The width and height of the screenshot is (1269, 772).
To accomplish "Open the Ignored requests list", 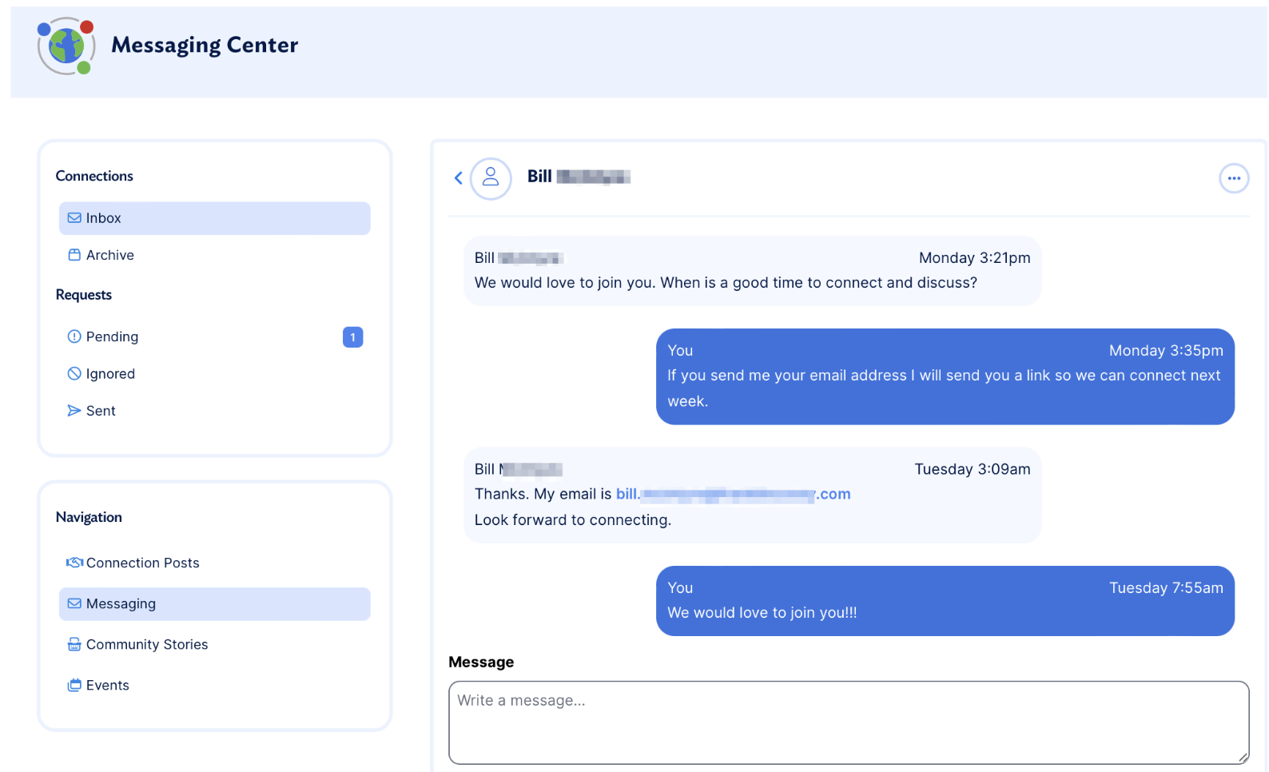I will [110, 374].
